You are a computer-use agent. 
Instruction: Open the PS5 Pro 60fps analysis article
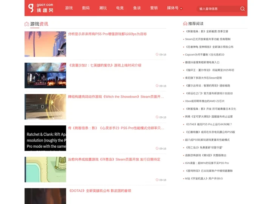tap(107, 34)
